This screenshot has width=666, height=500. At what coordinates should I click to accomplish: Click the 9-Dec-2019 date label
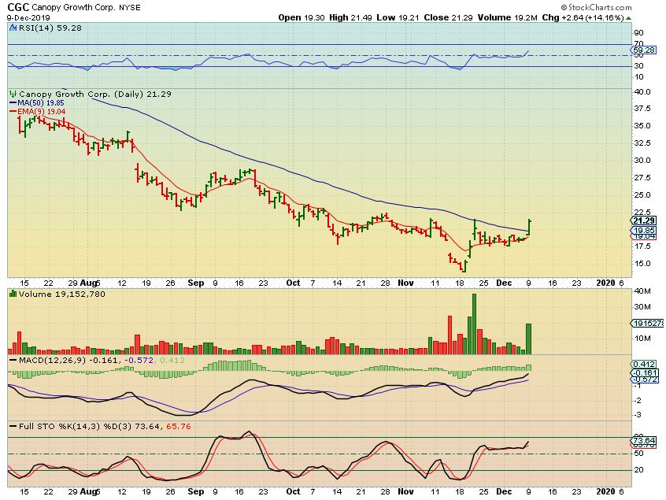[x=28, y=18]
